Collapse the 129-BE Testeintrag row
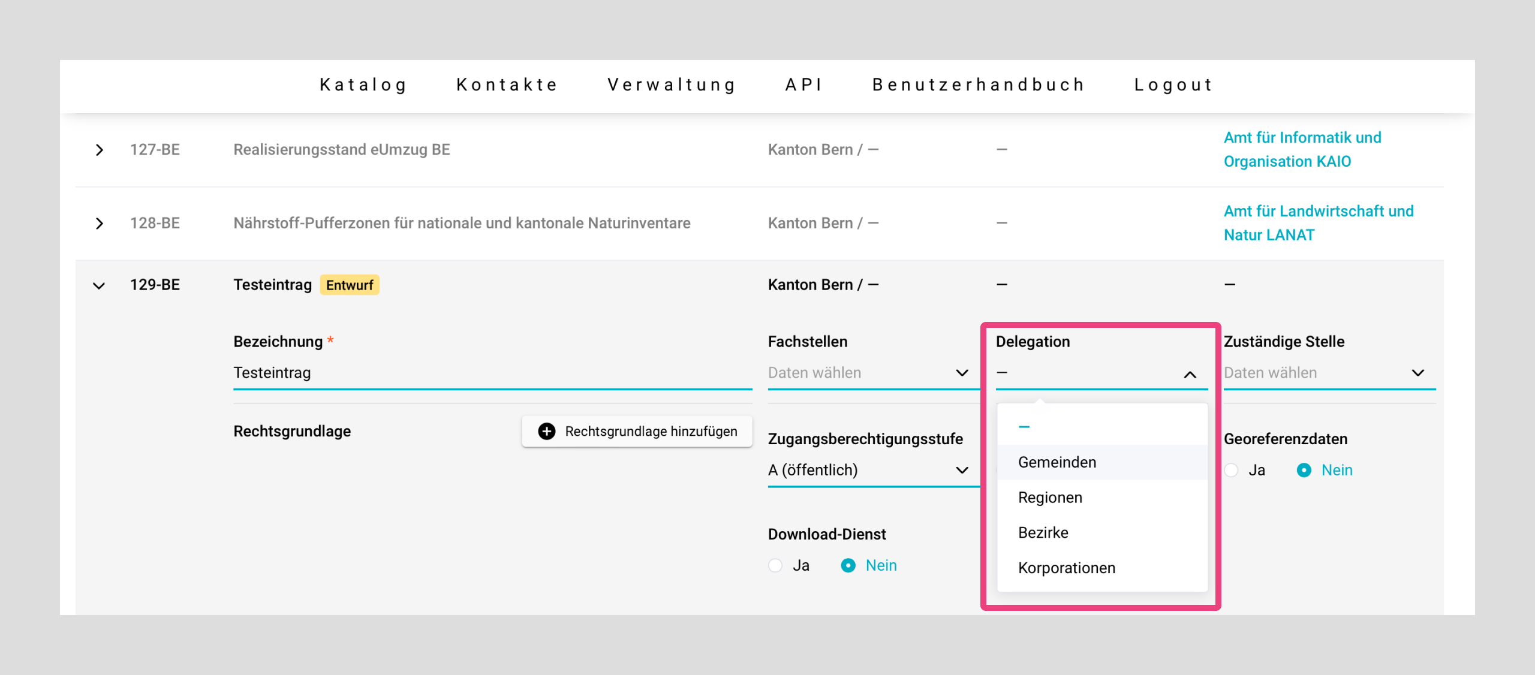The width and height of the screenshot is (1535, 675). (x=99, y=285)
